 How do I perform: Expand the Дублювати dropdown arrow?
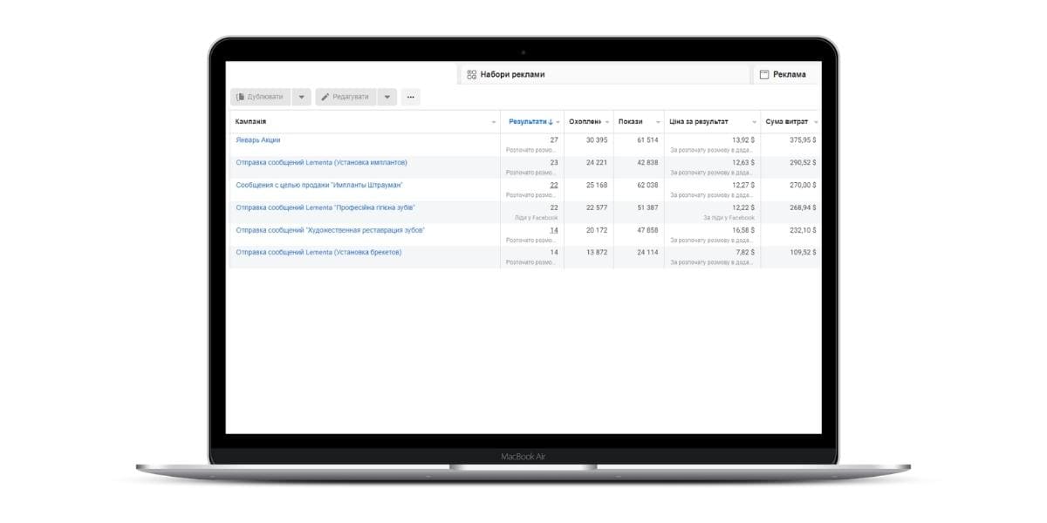301,97
